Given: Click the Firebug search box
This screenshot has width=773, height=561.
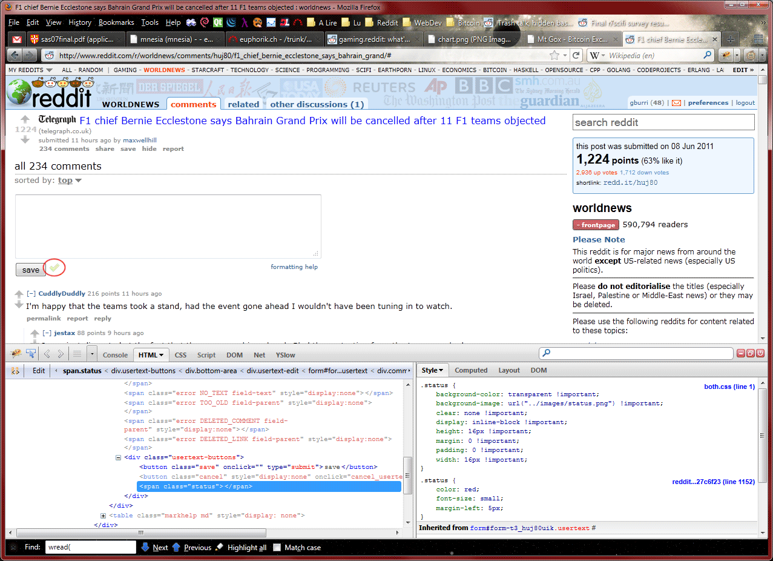Looking at the screenshot, I should pyautogui.click(x=636, y=353).
